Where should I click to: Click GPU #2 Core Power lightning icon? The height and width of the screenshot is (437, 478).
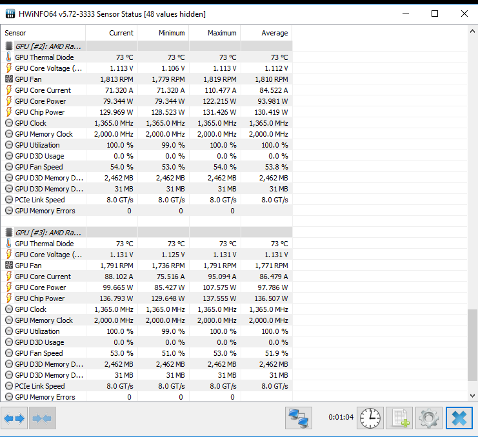9,101
